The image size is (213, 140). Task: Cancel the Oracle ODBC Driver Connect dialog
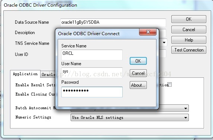click(x=138, y=73)
